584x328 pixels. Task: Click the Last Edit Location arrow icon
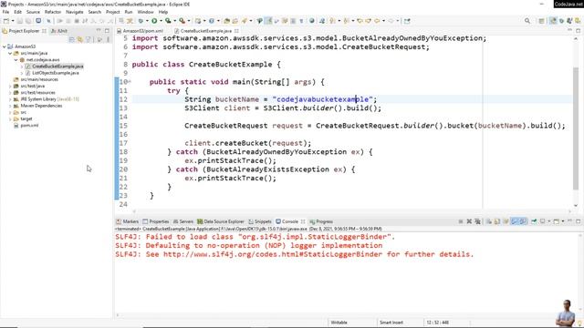tap(360, 21)
